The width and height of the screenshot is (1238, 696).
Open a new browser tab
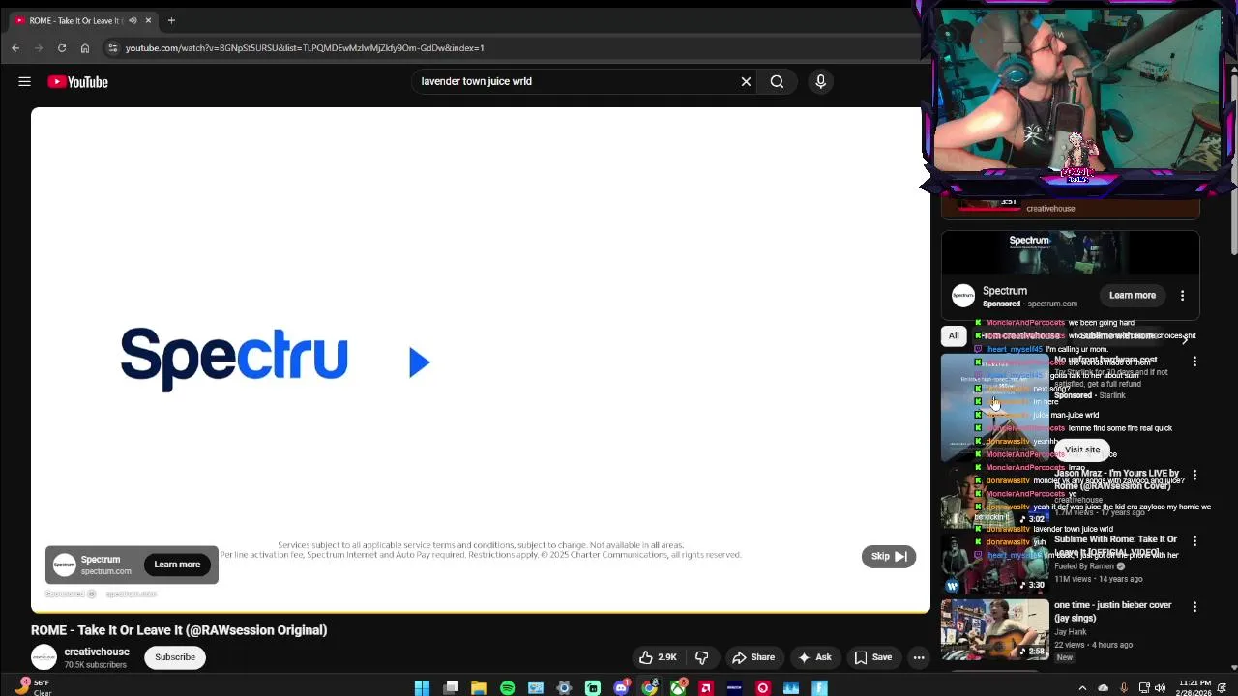tap(171, 20)
